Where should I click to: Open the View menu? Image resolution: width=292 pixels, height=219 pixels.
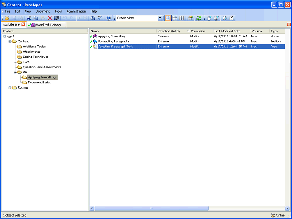coord(28,11)
